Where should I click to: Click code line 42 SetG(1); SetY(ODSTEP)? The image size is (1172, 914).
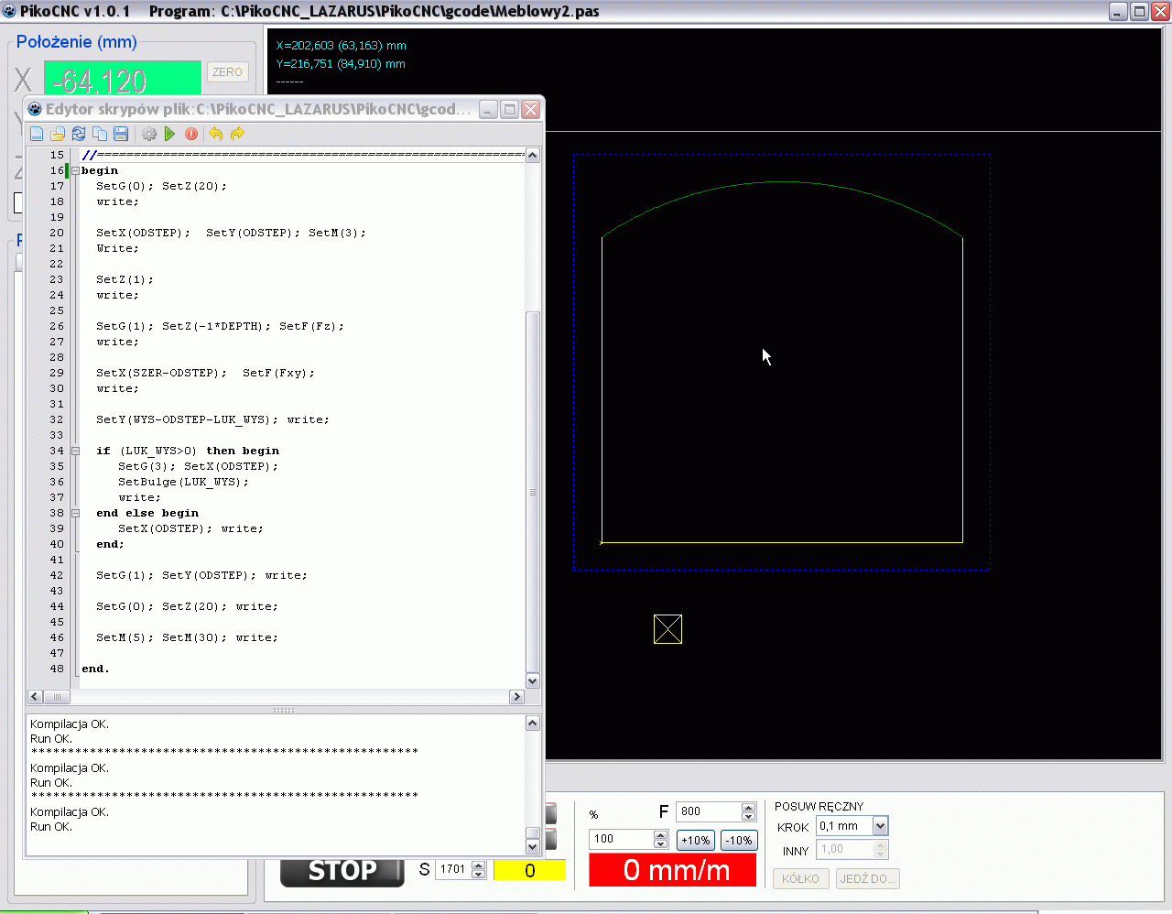(201, 575)
